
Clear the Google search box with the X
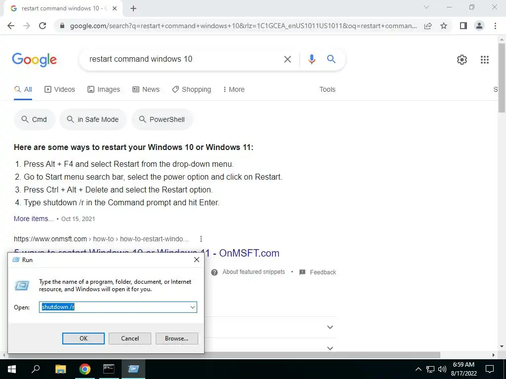[287, 59]
